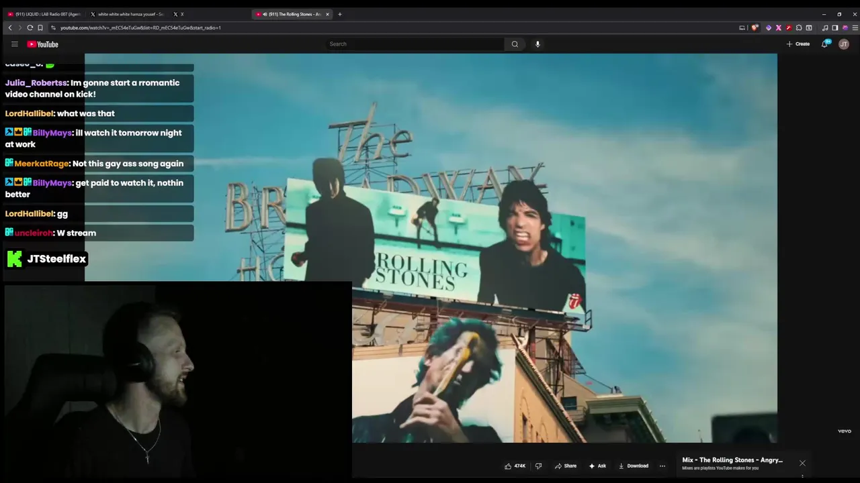Click the streamer webcam overlay
This screenshot has width=860, height=483.
178,382
